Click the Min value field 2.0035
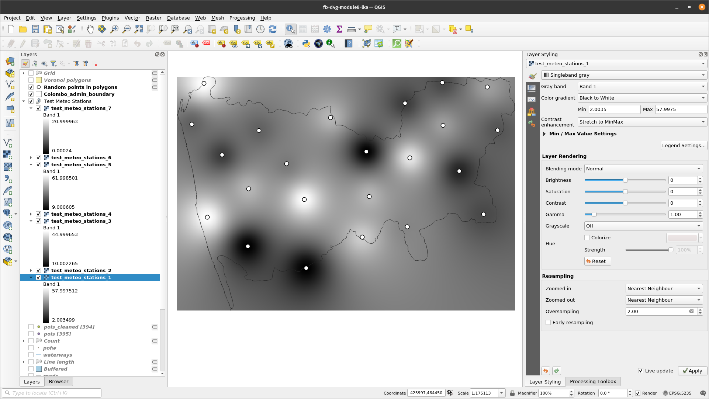 [614, 109]
